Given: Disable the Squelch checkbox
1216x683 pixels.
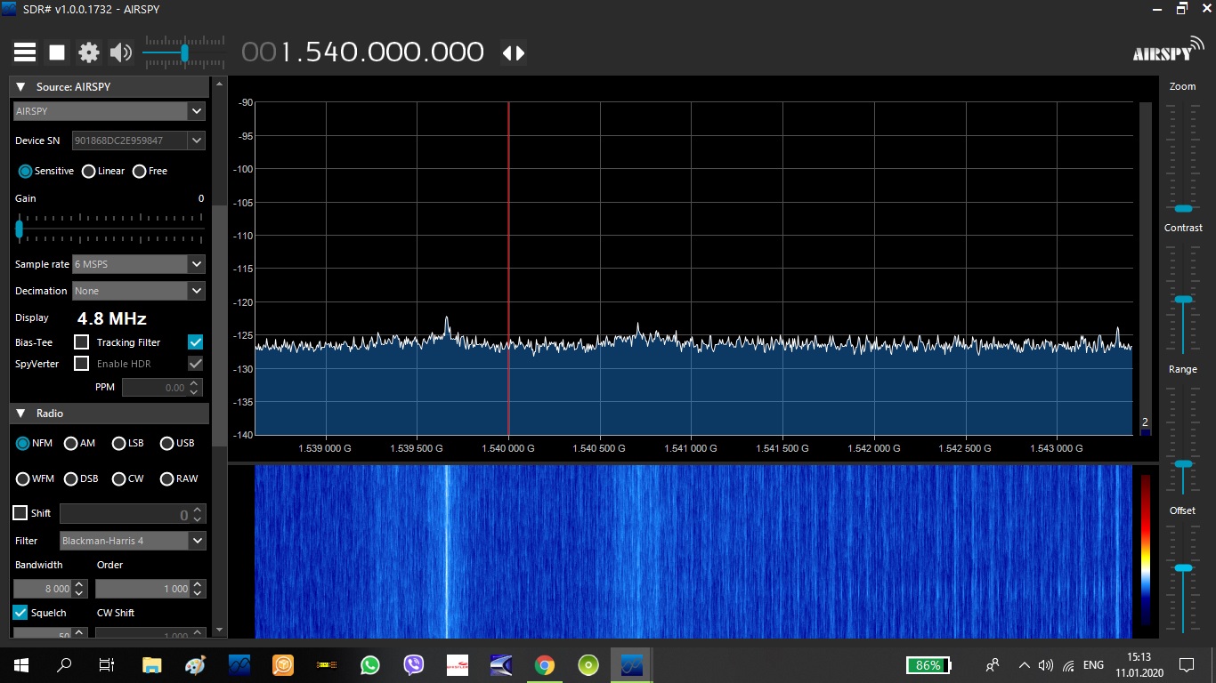Looking at the screenshot, I should point(20,613).
